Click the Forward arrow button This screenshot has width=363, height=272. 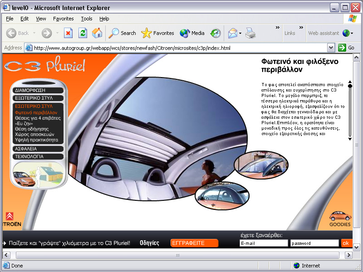[x=47, y=33]
